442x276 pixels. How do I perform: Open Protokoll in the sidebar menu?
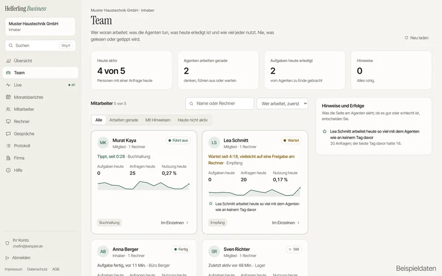click(x=40, y=146)
